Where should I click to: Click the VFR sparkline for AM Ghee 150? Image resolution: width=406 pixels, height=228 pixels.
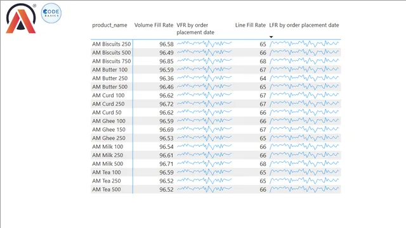[x=204, y=129]
